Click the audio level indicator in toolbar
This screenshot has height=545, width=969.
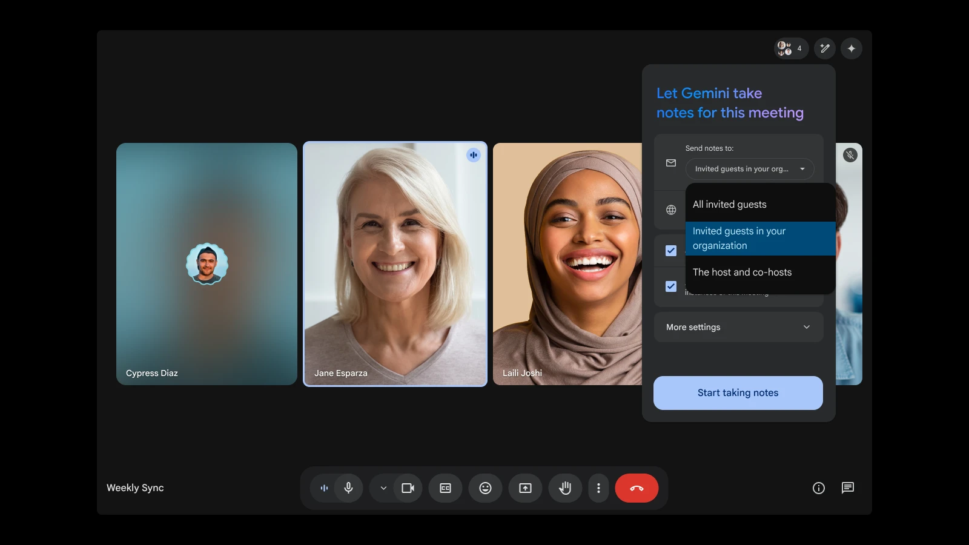[x=324, y=488]
